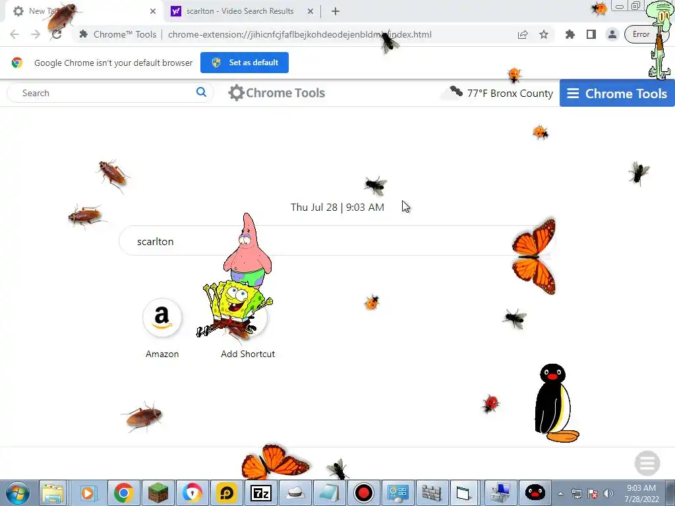The image size is (675, 506).
Task: Click the red record button taskbar icon
Action: (363, 493)
